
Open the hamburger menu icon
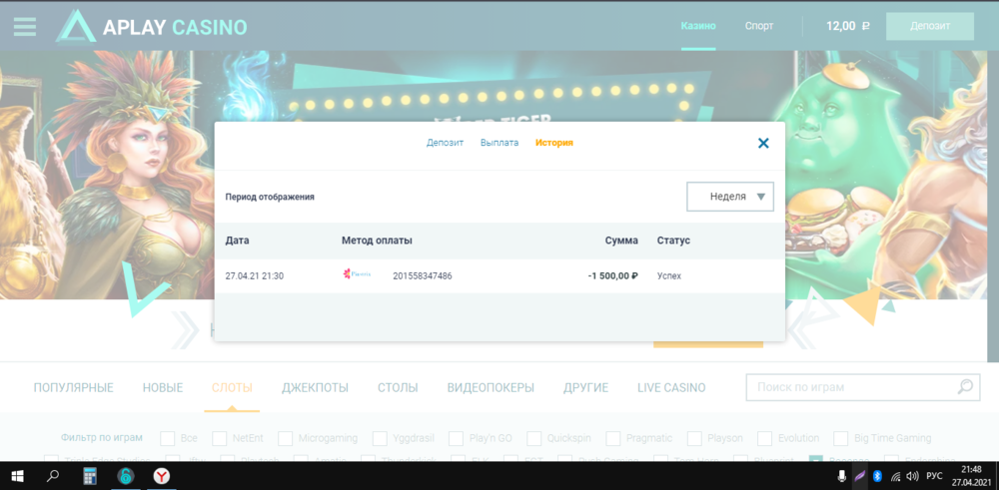(x=25, y=26)
